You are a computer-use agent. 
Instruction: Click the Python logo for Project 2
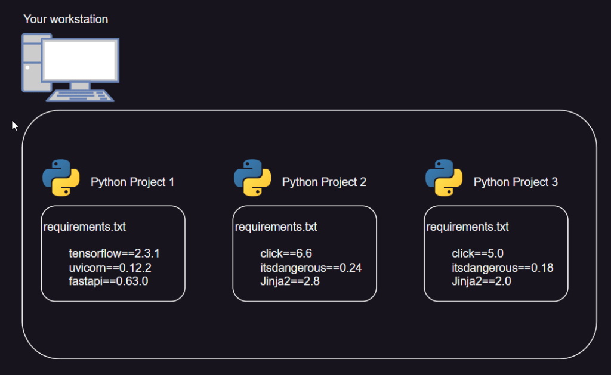pos(252,178)
